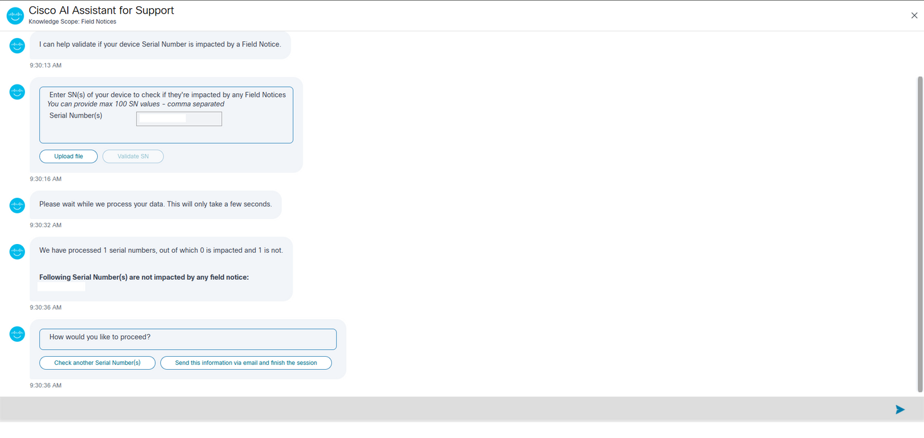Click the Serial Number(s) input field
The image size is (924, 438).
[x=179, y=118]
